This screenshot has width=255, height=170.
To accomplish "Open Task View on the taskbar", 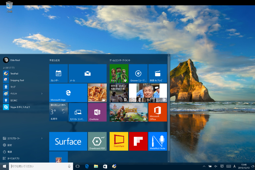I will (78, 166).
